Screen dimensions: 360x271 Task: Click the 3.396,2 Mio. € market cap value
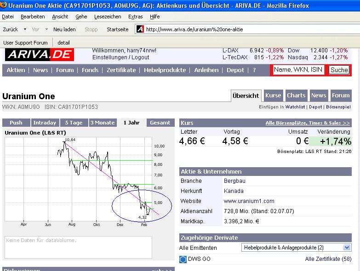point(241,221)
